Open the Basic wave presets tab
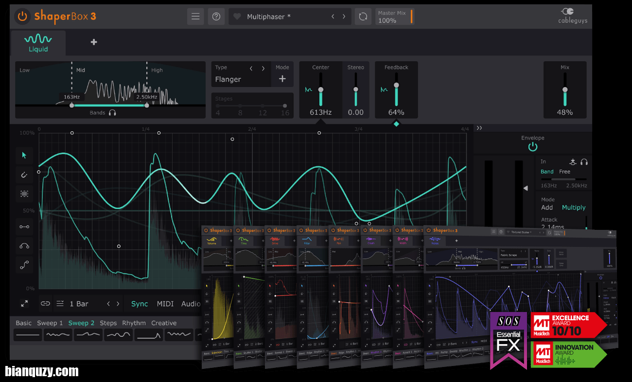The height and width of the screenshot is (382, 632). pyautogui.click(x=24, y=323)
